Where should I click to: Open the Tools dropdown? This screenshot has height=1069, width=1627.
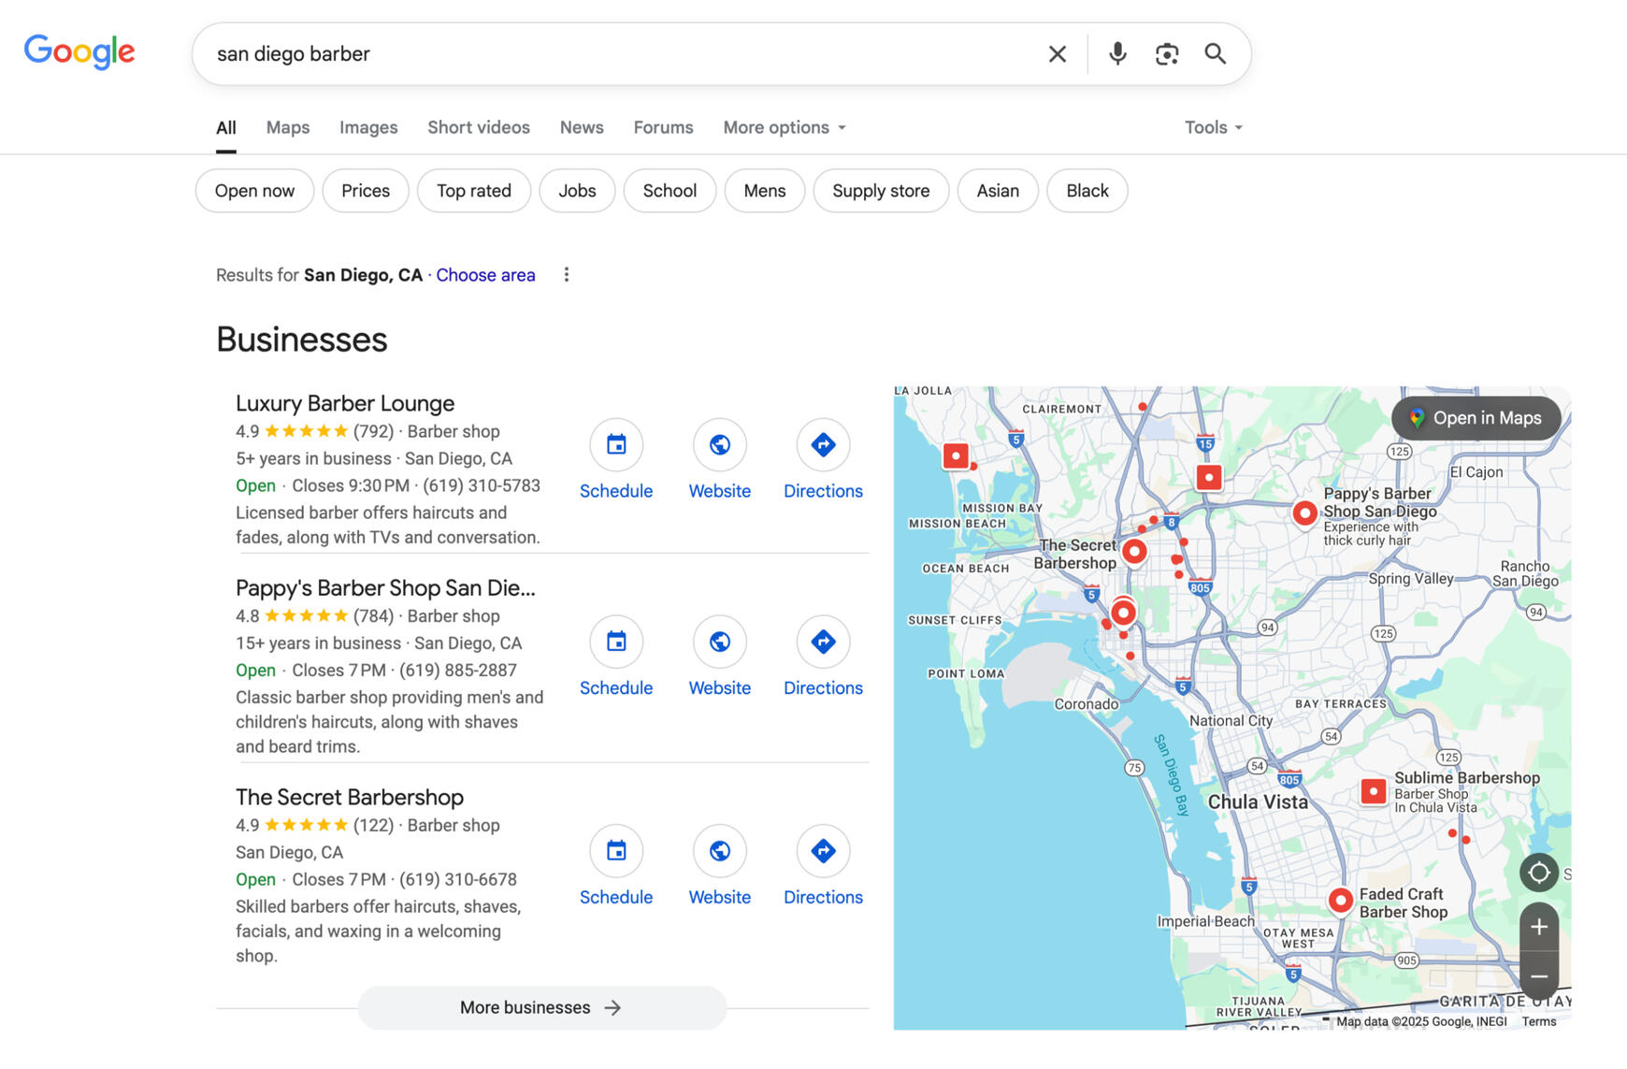click(1213, 127)
